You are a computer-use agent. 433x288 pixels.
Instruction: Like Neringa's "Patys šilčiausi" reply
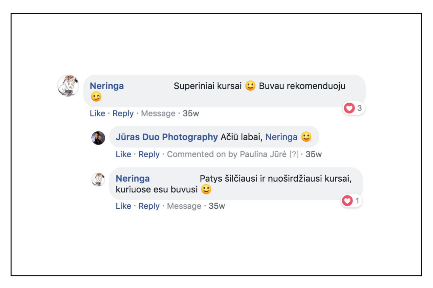click(123, 206)
